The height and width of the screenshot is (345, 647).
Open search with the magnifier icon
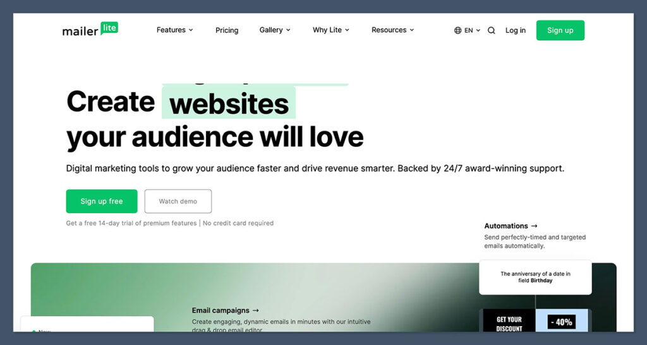pyautogui.click(x=492, y=30)
